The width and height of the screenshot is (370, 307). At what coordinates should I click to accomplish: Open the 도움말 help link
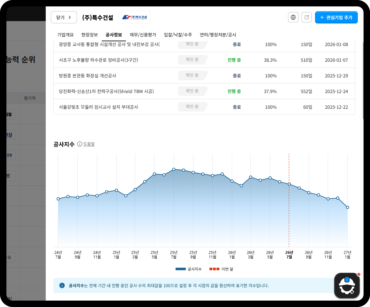(89, 144)
